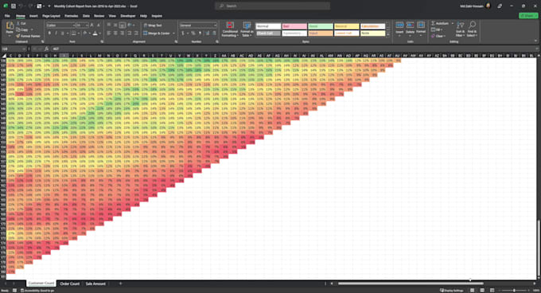Open Conditional Formatting menu
The width and height of the screenshot is (541, 293).
coord(230,29)
